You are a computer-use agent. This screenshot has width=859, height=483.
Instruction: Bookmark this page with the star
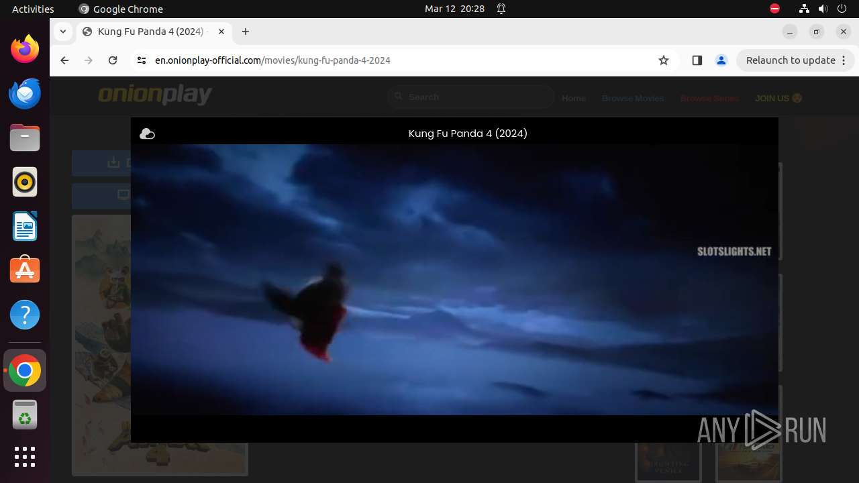(x=664, y=60)
